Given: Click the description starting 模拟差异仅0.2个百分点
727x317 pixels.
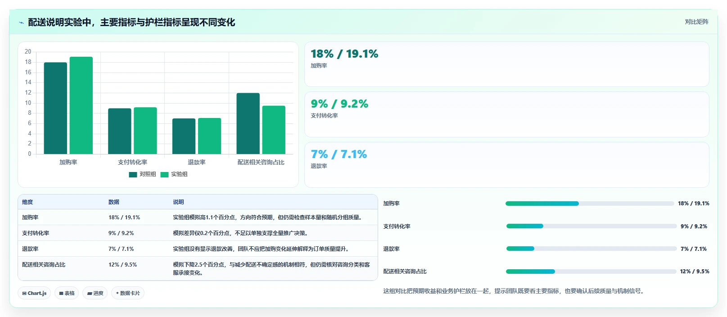Looking at the screenshot, I should 241,233.
